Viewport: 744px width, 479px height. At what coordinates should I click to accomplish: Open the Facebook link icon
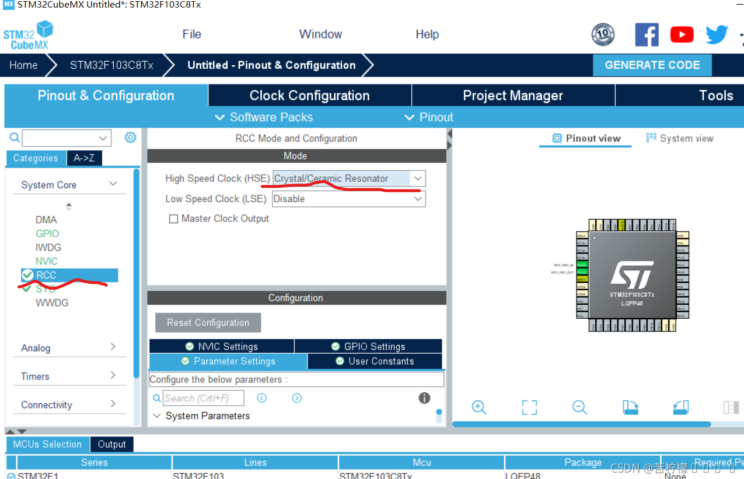click(x=647, y=35)
